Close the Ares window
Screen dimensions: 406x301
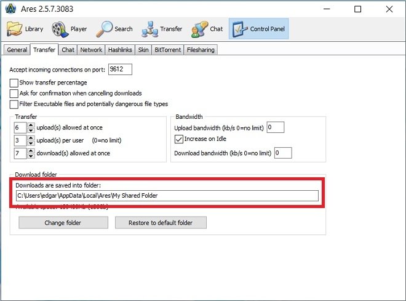(x=389, y=9)
